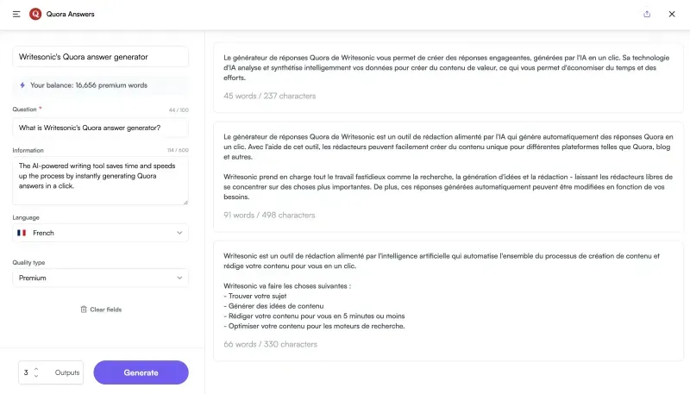Click inside the Information text area
This screenshot has width=690, height=394.
(100, 181)
